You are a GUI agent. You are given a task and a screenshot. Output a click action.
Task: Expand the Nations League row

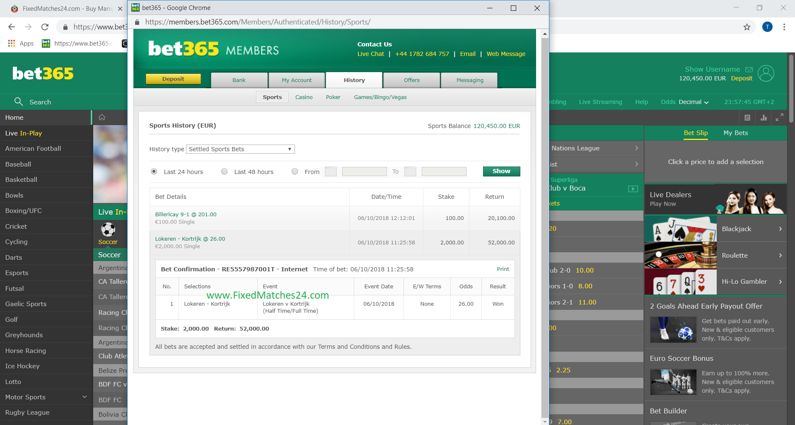pyautogui.click(x=595, y=148)
